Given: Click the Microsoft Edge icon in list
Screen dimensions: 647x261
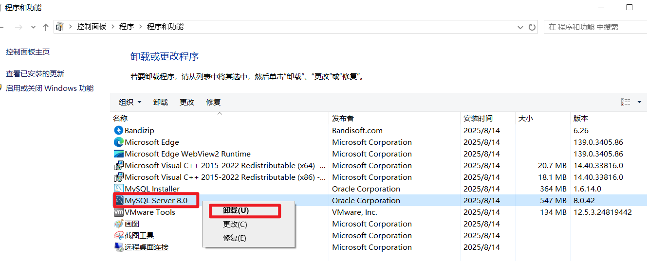Looking at the screenshot, I should point(118,142).
